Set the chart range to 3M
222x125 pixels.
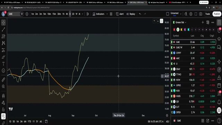tap(21, 122)
